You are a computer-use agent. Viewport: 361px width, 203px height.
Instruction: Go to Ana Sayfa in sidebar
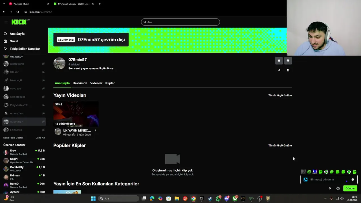pyautogui.click(x=17, y=34)
